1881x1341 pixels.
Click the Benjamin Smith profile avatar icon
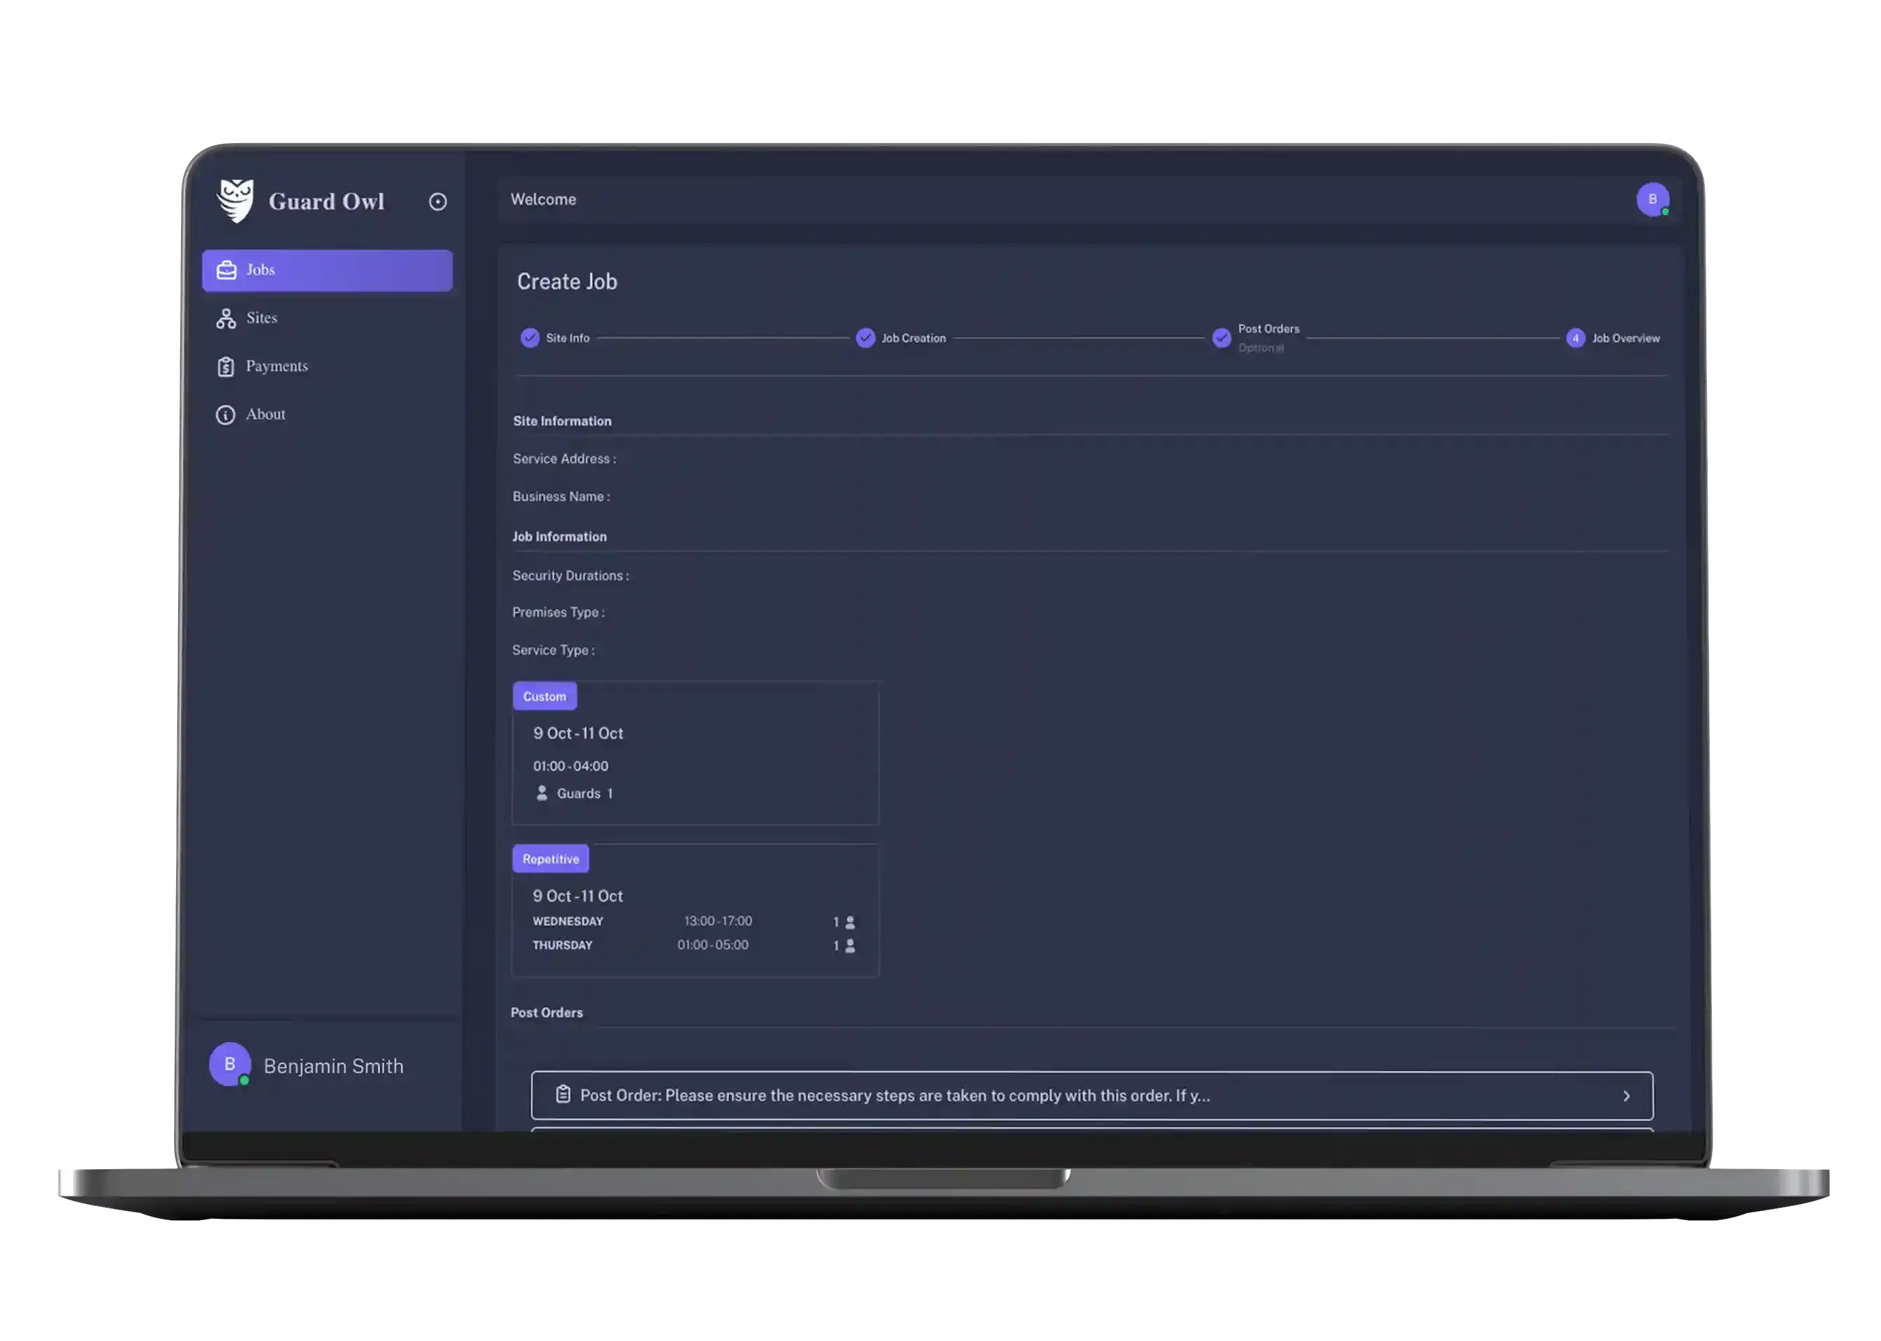tap(231, 1064)
